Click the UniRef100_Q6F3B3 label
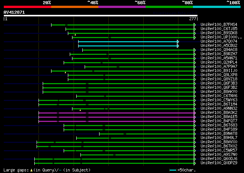The height and width of the screenshot is (173, 244). [x=219, y=83]
